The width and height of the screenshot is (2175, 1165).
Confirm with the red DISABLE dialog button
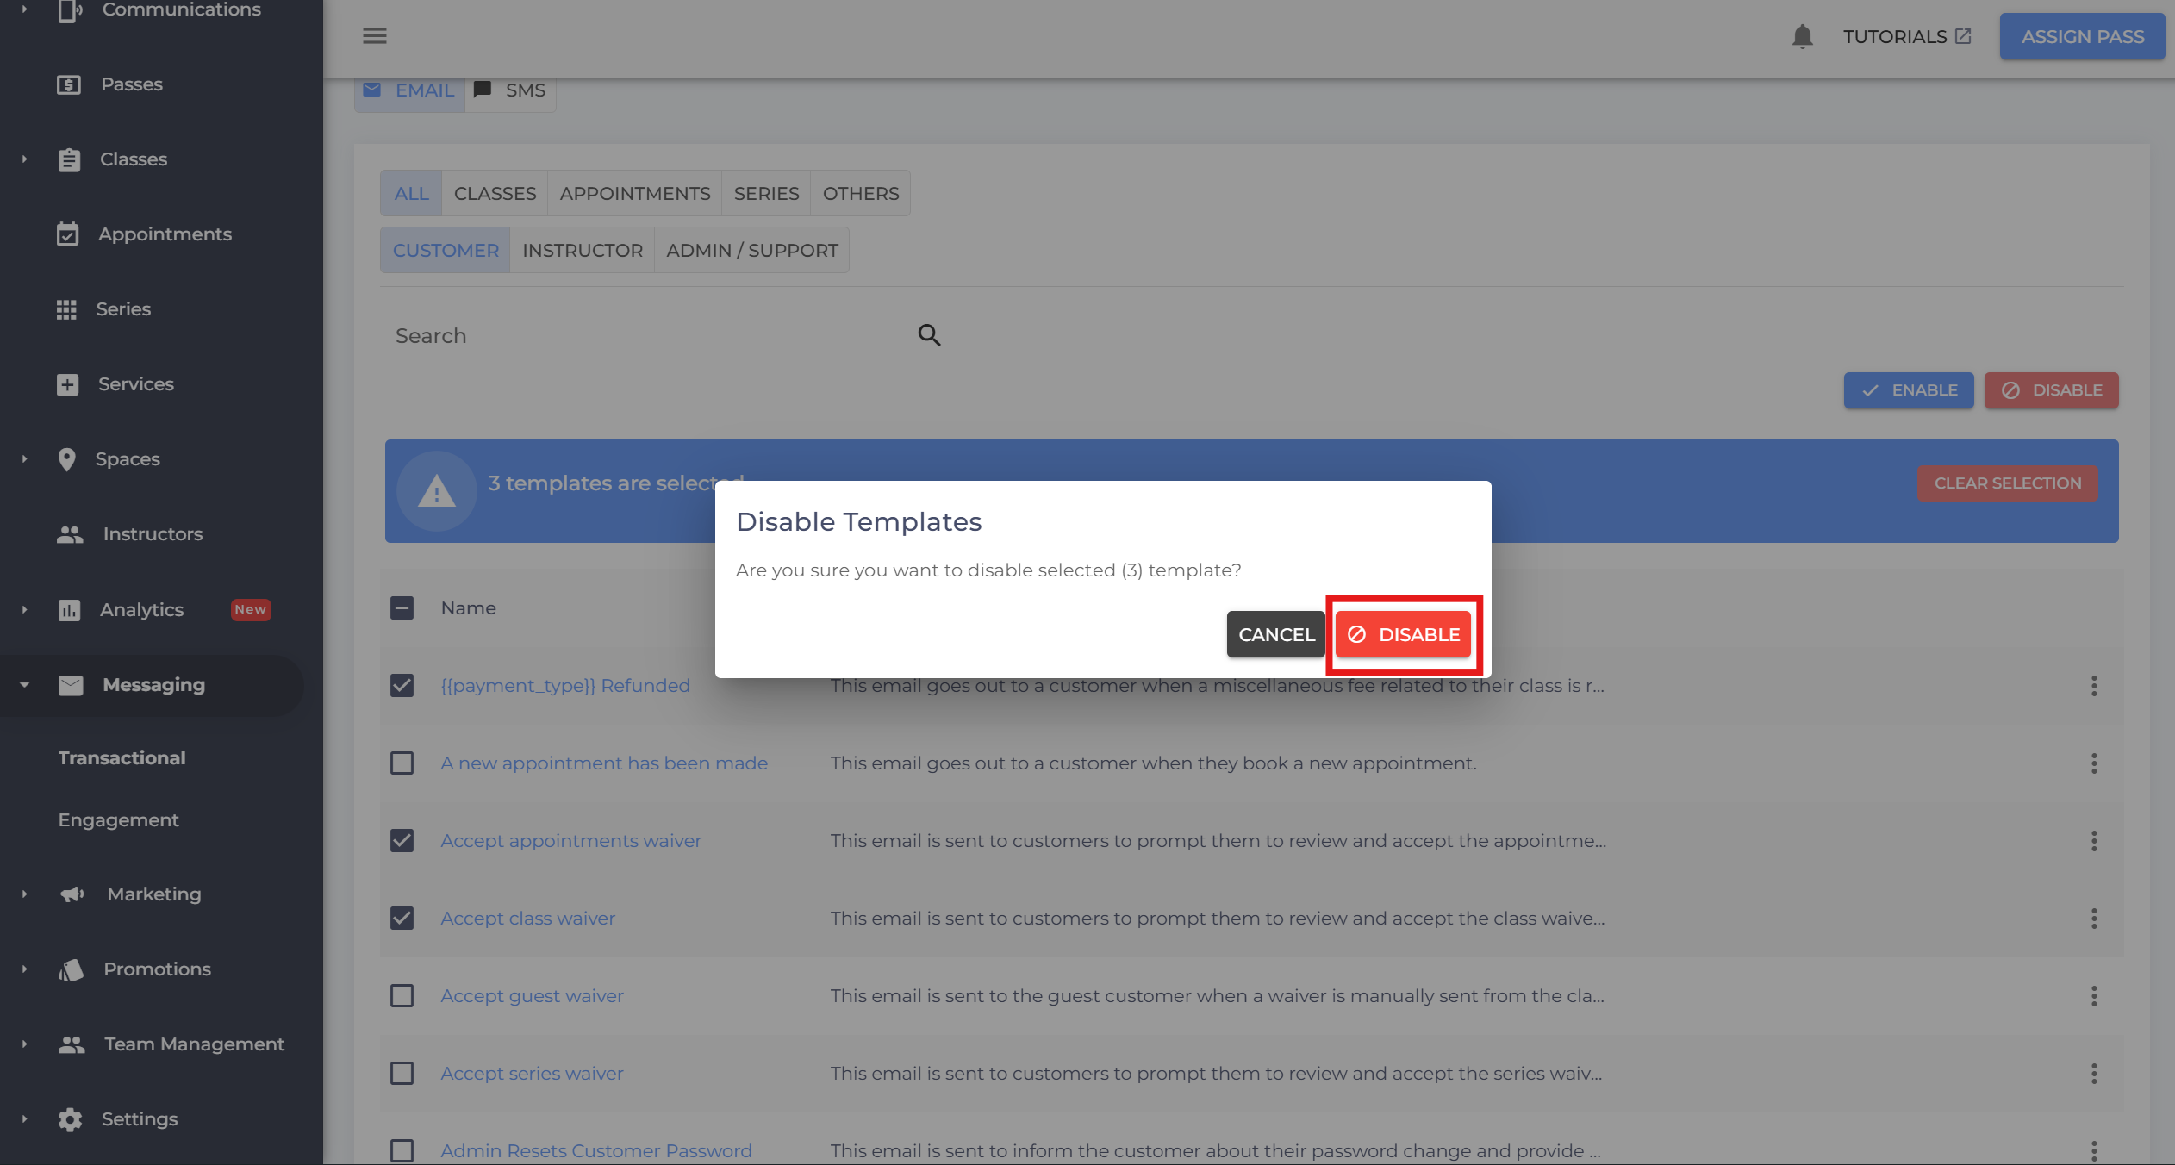(1403, 635)
